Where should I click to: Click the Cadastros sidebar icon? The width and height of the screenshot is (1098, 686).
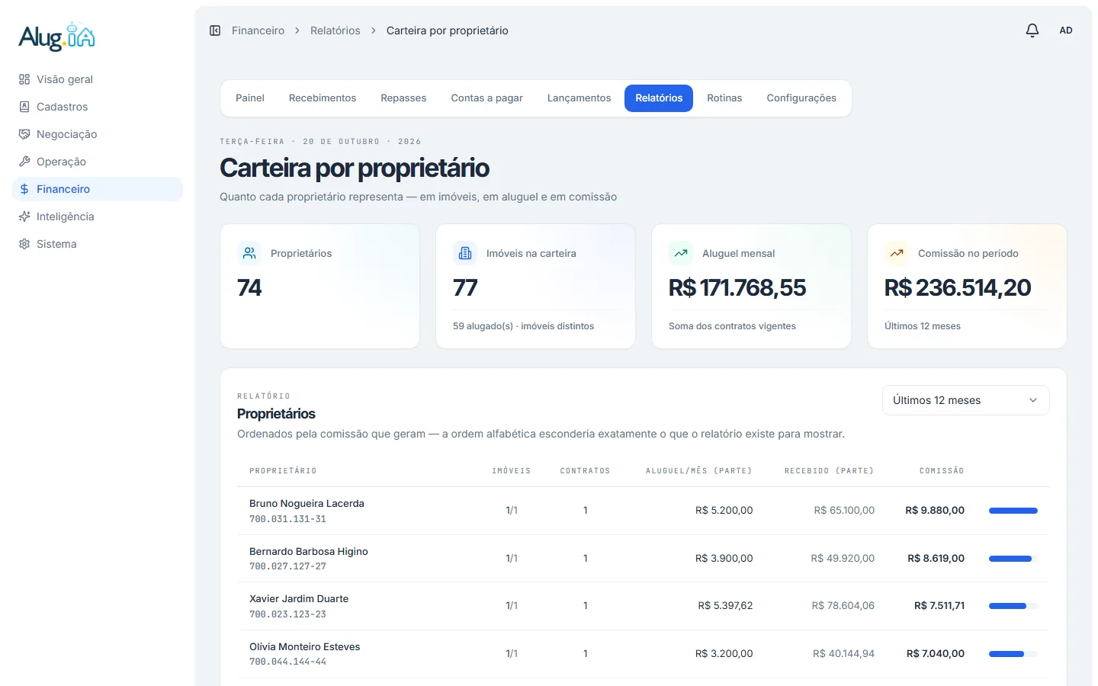[24, 107]
